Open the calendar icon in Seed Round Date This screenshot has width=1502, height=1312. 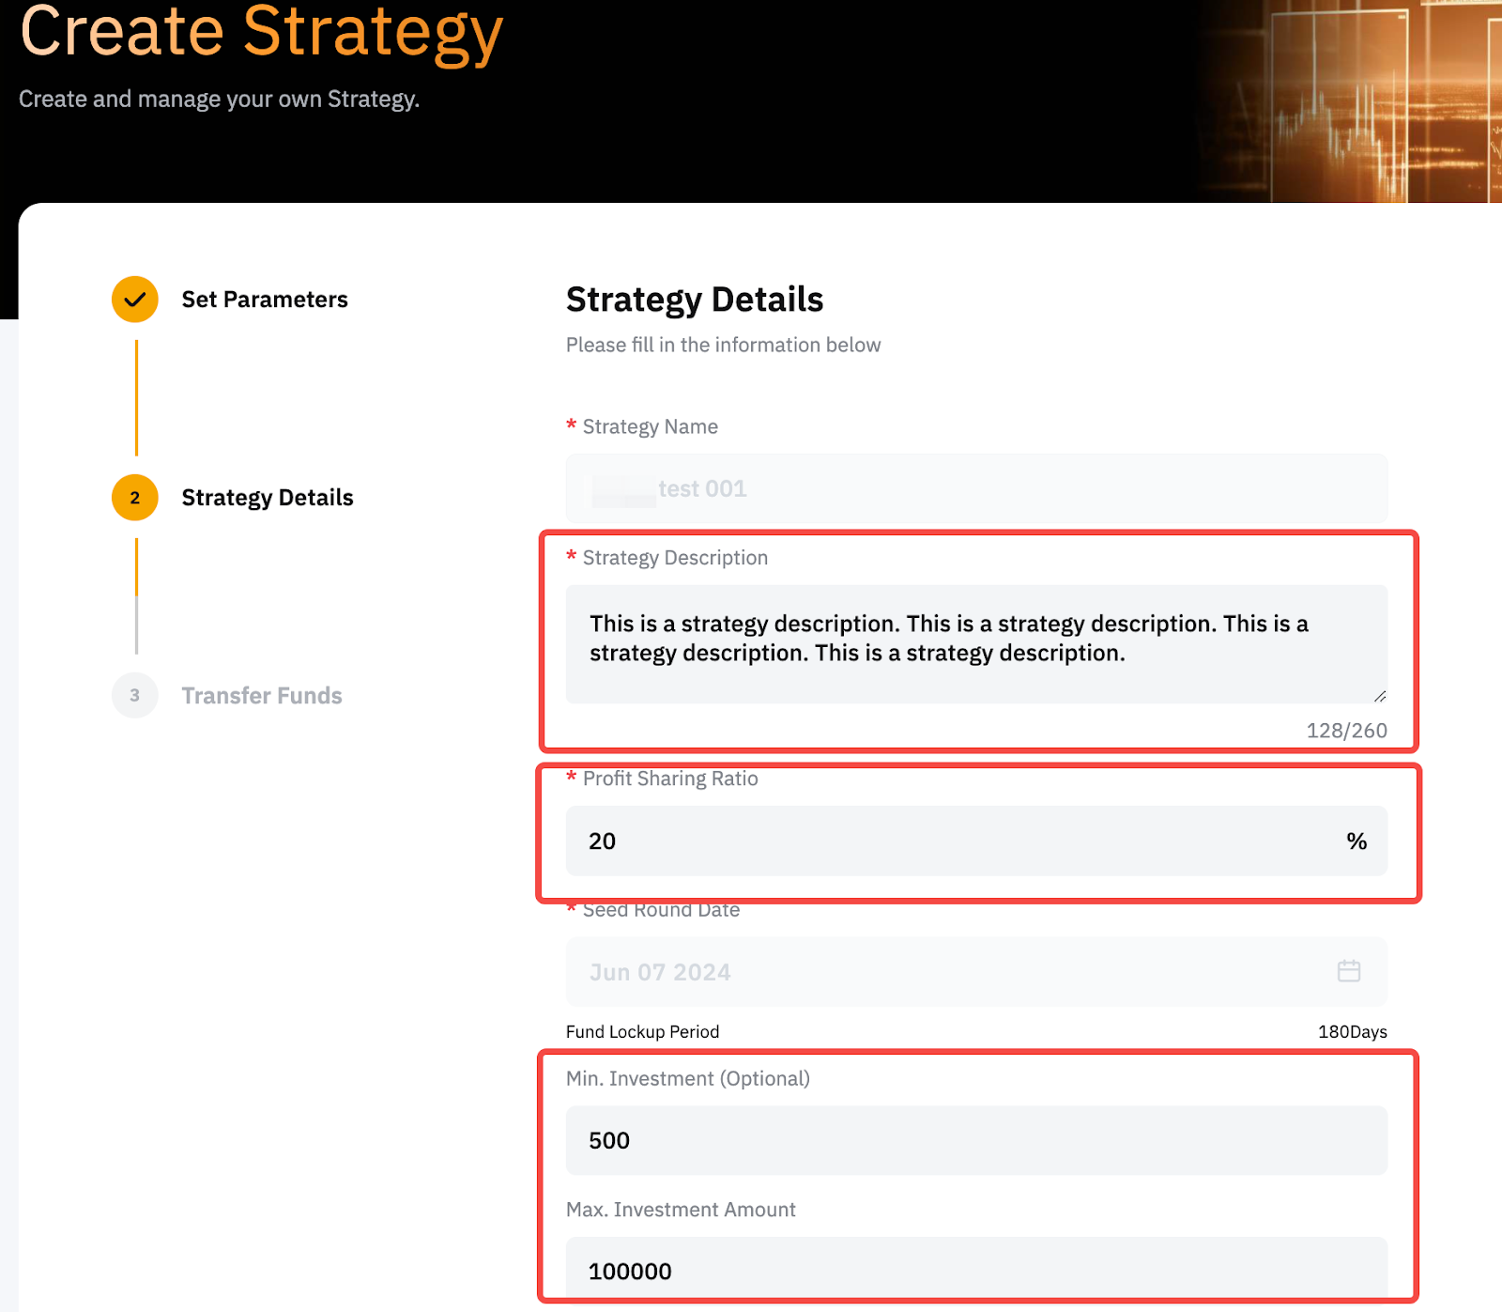click(x=1348, y=971)
